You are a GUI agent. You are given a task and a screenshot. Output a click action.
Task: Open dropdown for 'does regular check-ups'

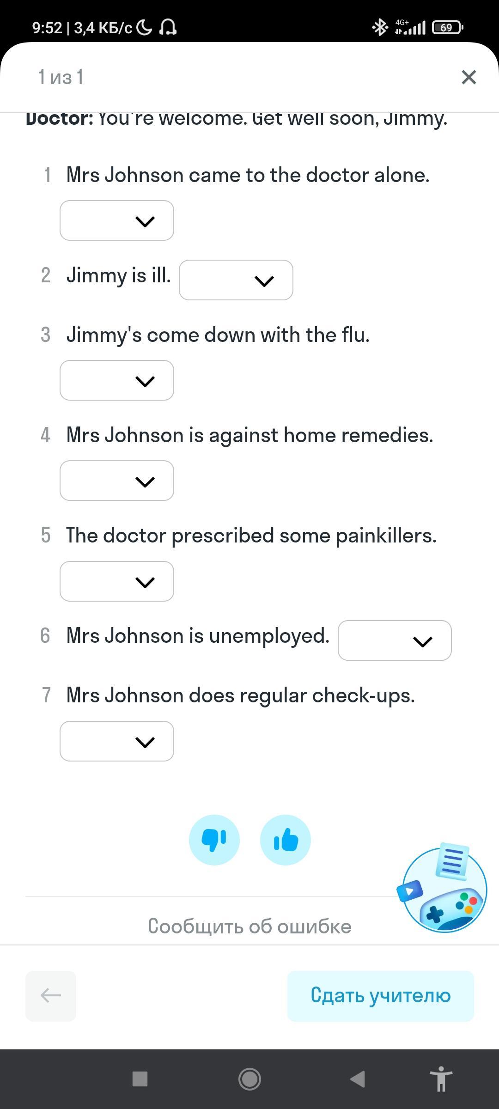(117, 741)
